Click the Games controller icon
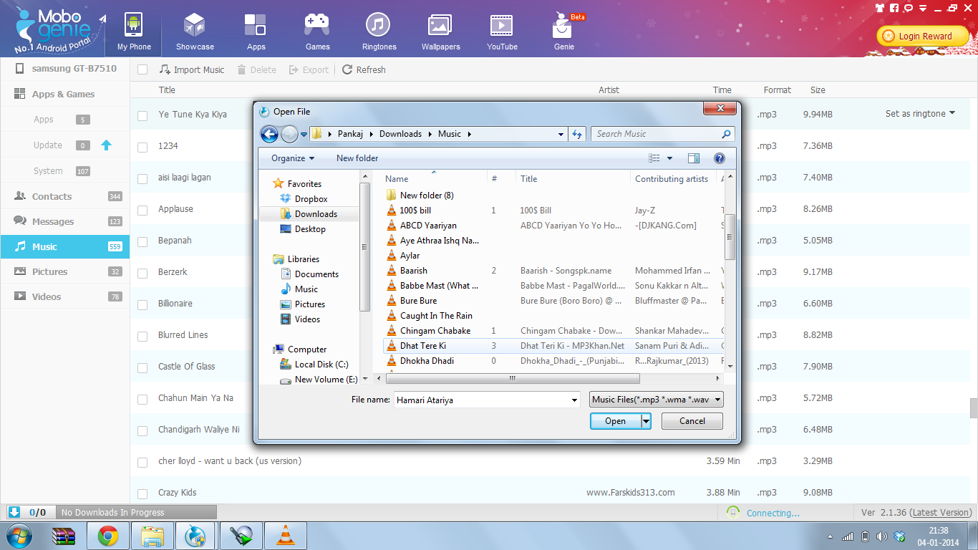This screenshot has height=550, width=978. (317, 26)
